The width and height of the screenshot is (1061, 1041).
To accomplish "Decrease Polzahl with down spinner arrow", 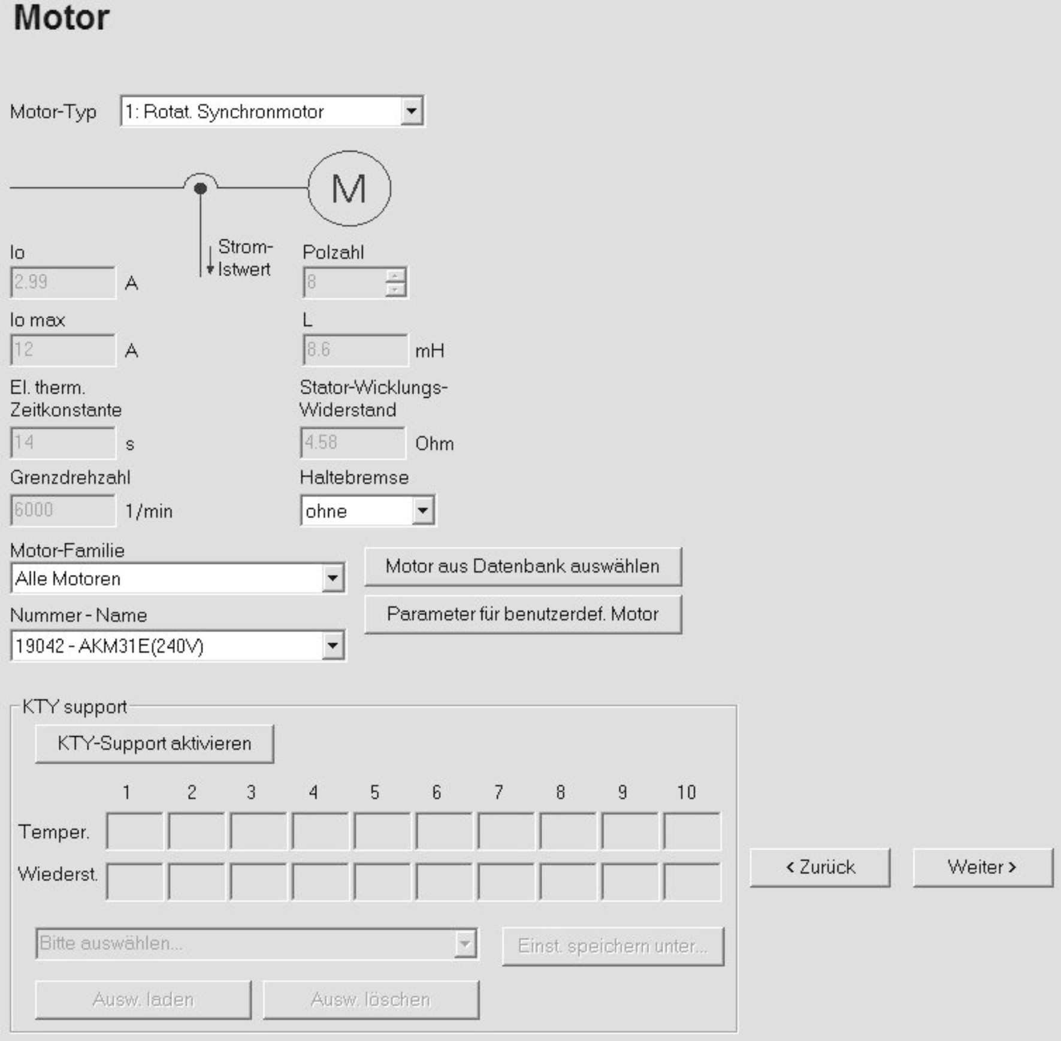I will [x=395, y=289].
